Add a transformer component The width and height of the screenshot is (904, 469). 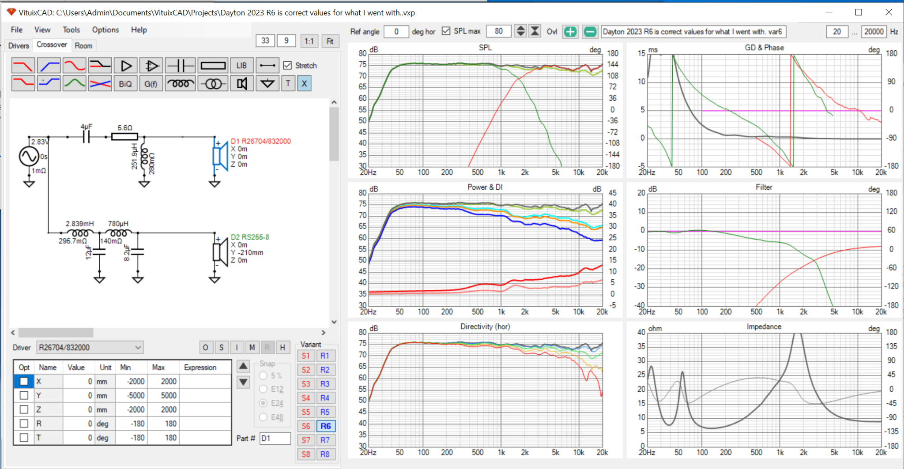click(213, 83)
